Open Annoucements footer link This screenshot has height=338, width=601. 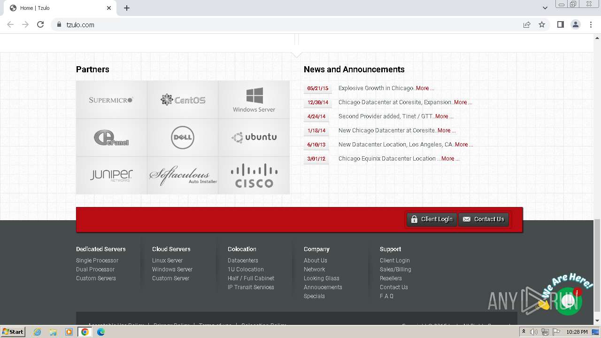click(323, 287)
